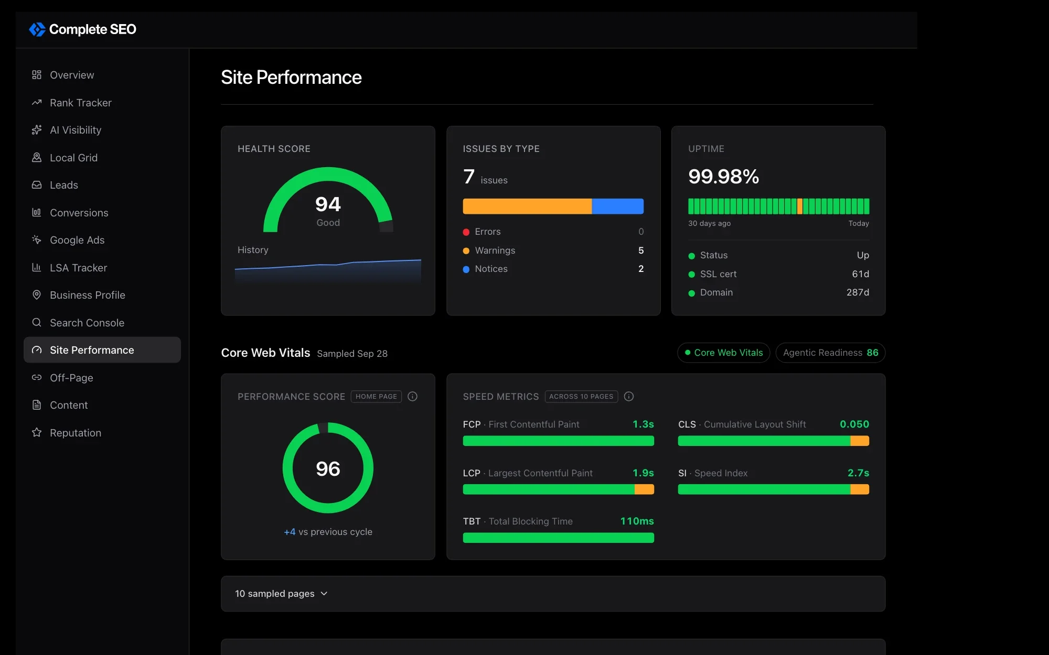Click the Content document icon
Screen dimensions: 1049x655
coord(37,405)
